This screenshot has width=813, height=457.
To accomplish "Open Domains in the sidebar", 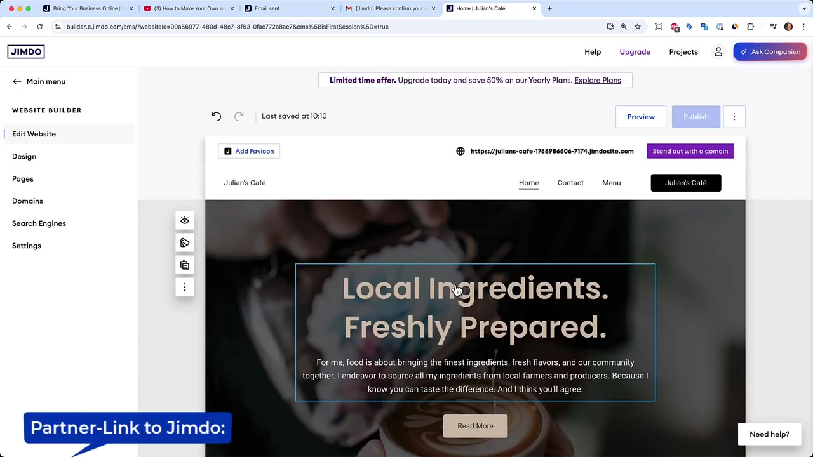I will [27, 201].
